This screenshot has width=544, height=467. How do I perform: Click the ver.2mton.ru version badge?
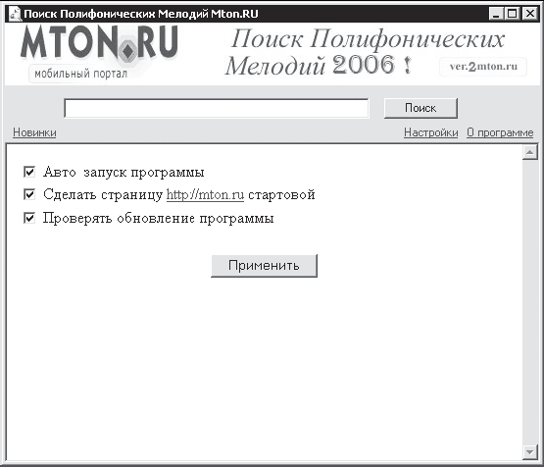pyautogui.click(x=483, y=67)
